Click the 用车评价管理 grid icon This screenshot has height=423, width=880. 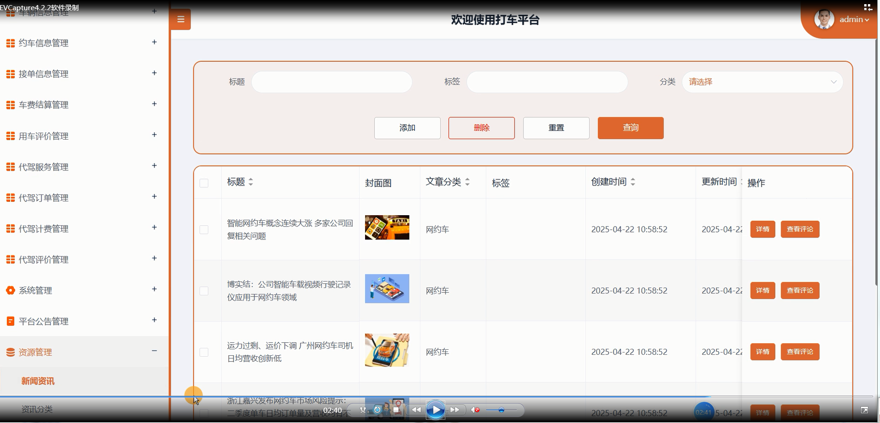10,136
